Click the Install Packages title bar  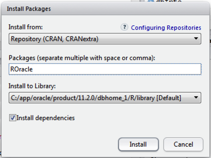tap(105, 9)
